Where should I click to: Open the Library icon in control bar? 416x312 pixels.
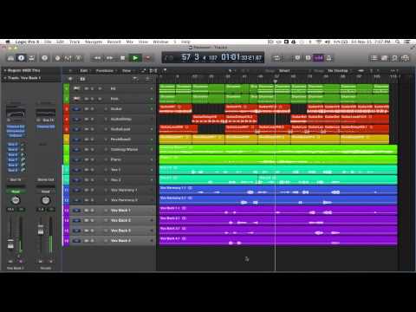pyautogui.click(x=10, y=58)
